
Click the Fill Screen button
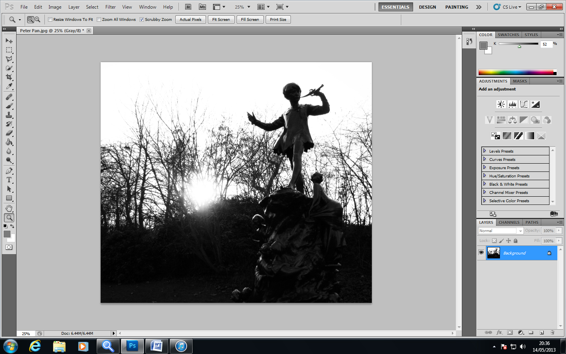[250, 19]
